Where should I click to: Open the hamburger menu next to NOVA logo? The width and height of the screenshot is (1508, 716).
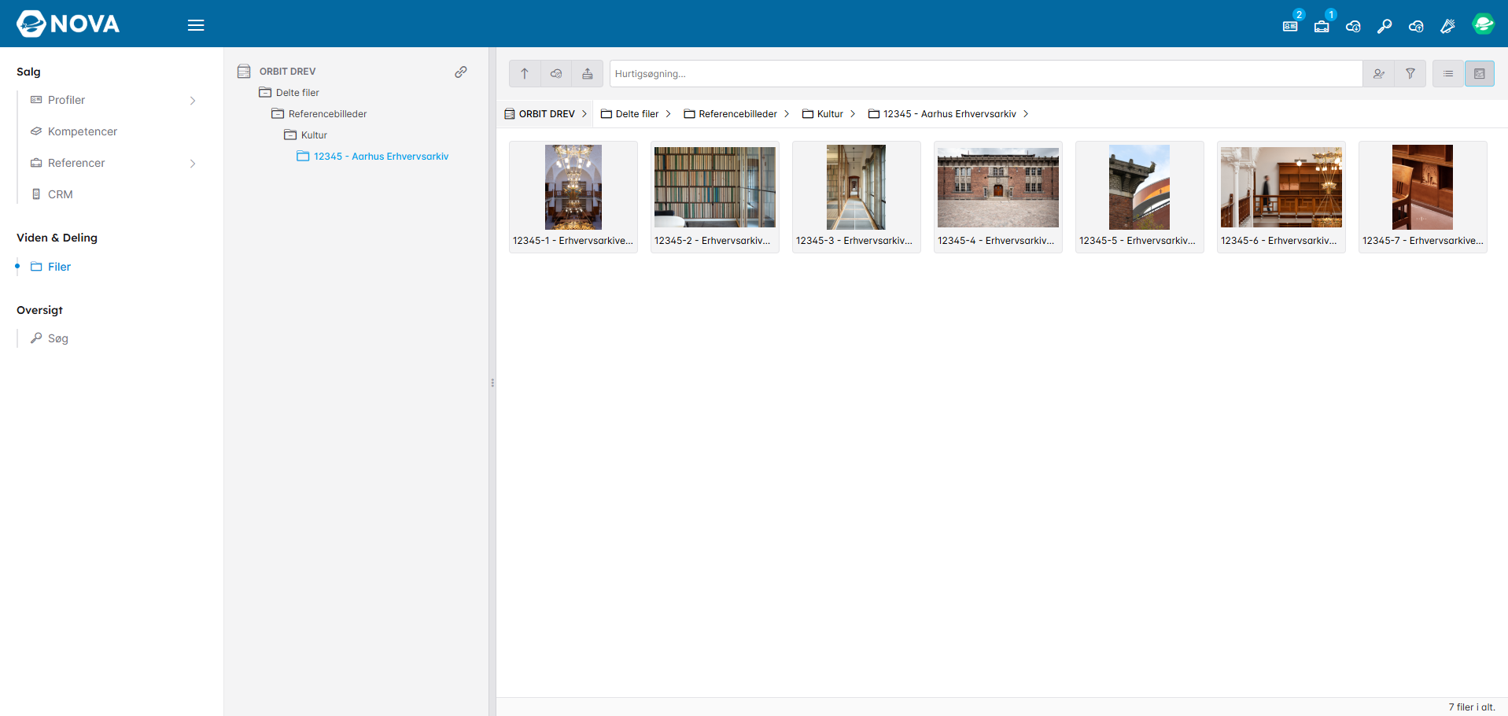point(196,25)
